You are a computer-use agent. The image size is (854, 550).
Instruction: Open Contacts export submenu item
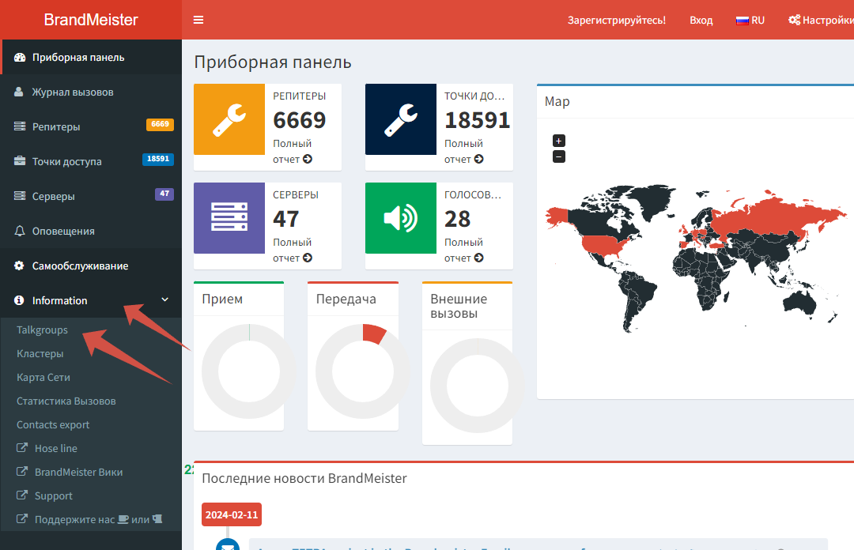point(53,425)
